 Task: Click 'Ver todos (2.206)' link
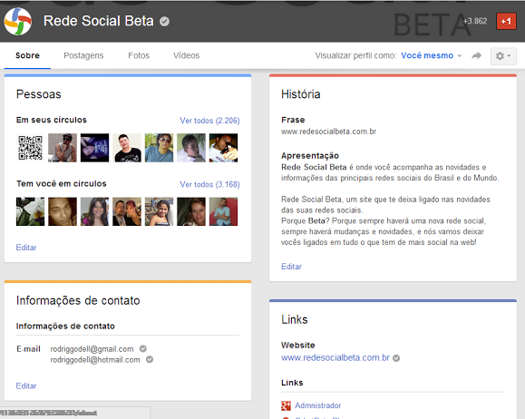pyautogui.click(x=209, y=121)
